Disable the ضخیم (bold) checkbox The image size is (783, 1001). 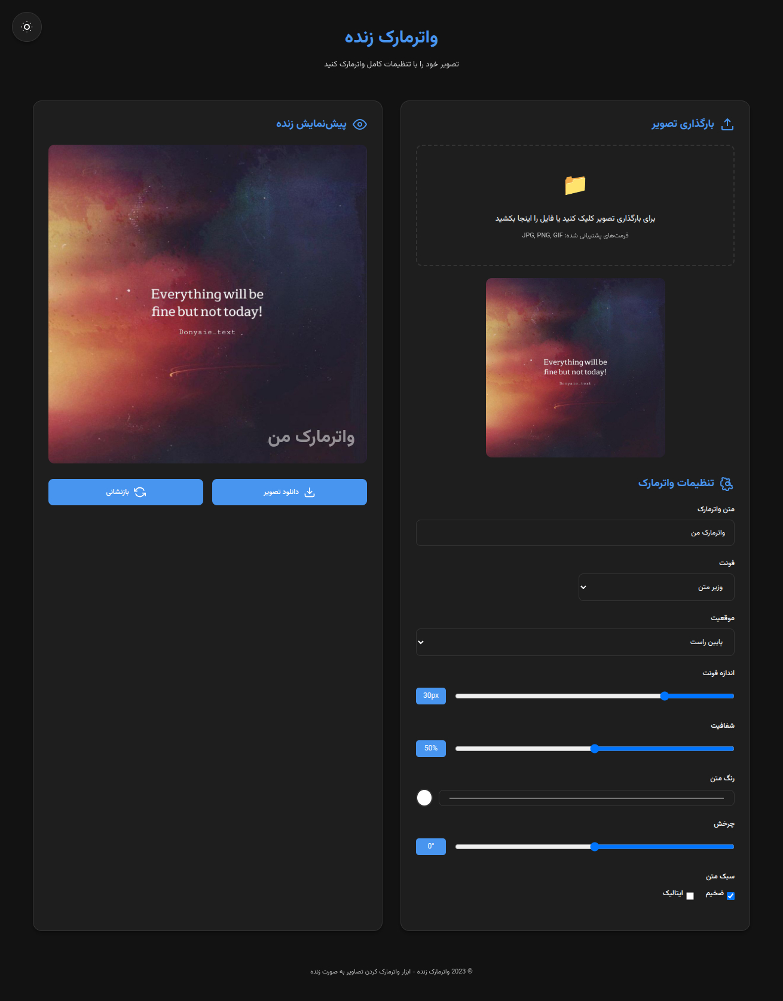pyautogui.click(x=730, y=896)
